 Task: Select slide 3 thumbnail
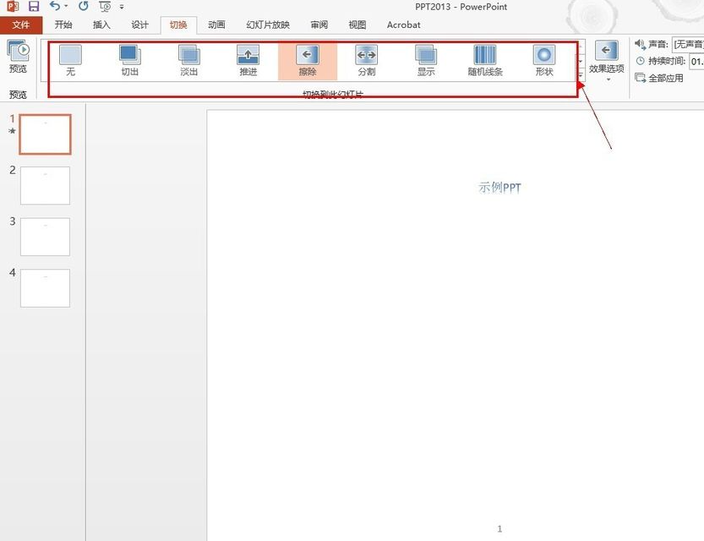pyautogui.click(x=45, y=237)
